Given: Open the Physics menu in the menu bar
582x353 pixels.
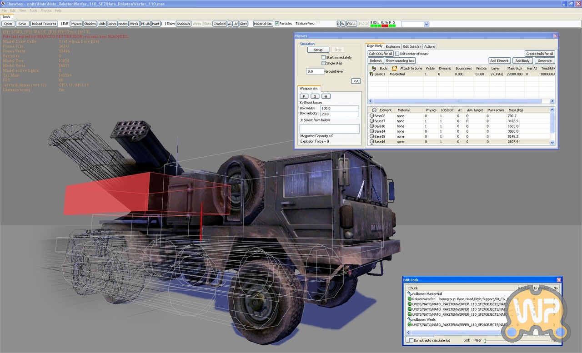Looking at the screenshot, I should point(46,10).
